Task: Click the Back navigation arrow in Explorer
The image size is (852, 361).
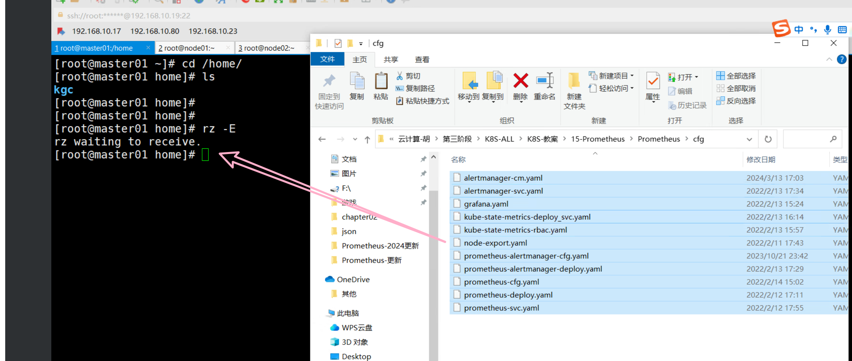Action: [x=322, y=139]
